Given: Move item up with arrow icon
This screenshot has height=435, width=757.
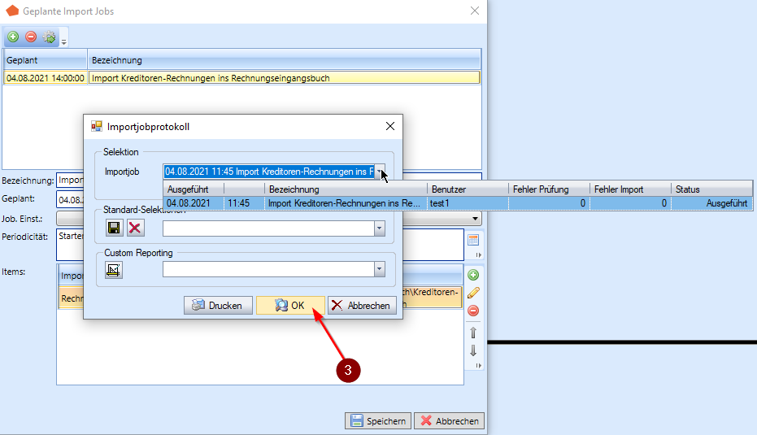Looking at the screenshot, I should coord(473,333).
